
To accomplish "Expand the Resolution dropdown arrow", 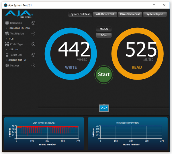I will [33, 23].
